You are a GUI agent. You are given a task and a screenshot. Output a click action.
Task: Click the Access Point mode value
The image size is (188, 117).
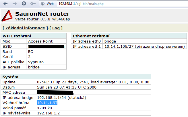pos(40,41)
